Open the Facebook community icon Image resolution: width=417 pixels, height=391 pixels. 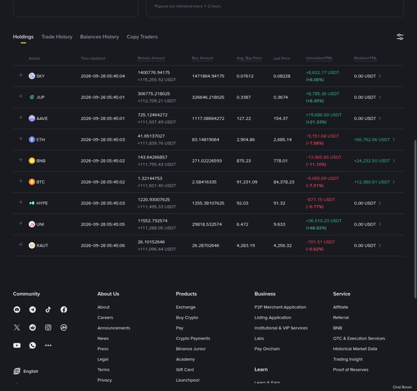point(64,309)
